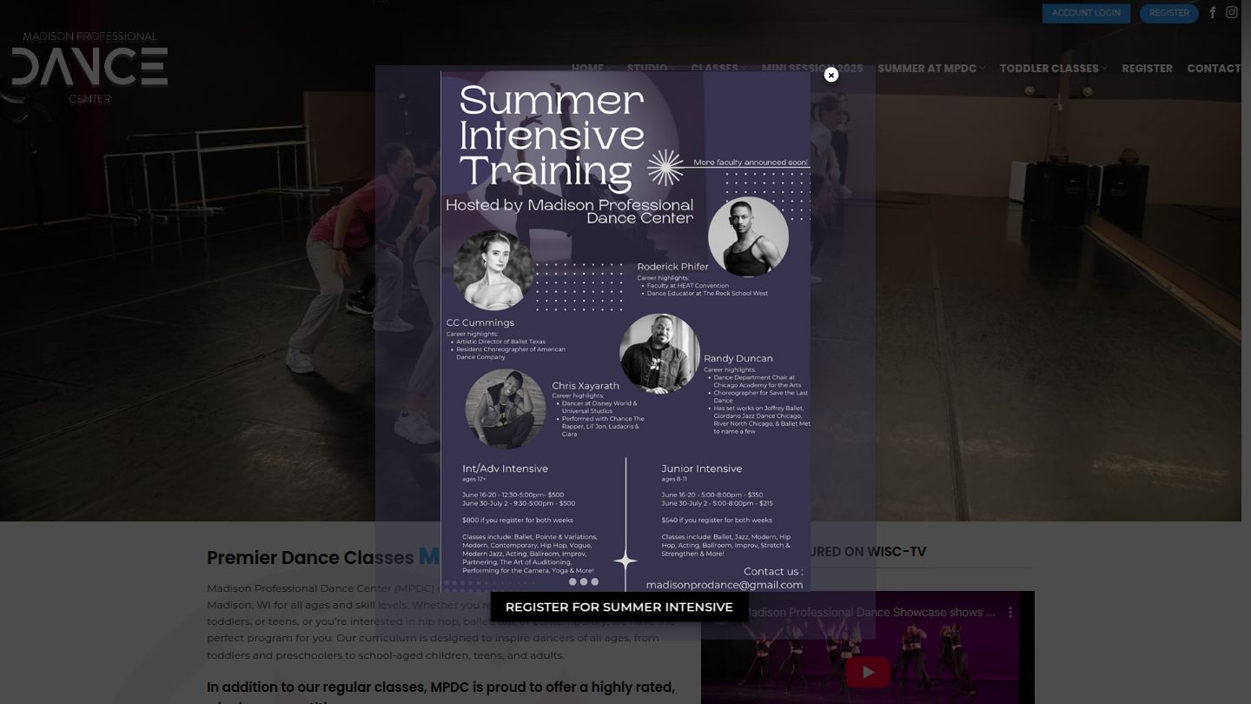The width and height of the screenshot is (1251, 704).
Task: Open the Classes dropdown menu
Action: 718,69
